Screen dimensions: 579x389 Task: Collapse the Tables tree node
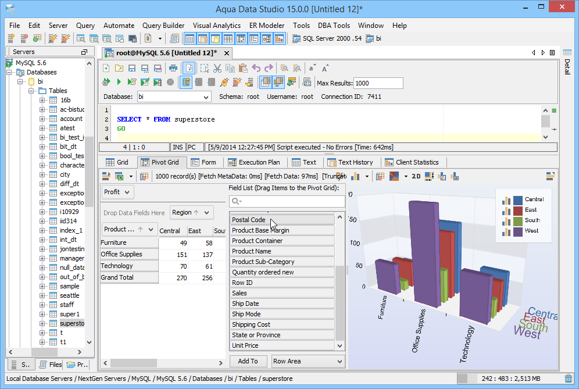31,91
